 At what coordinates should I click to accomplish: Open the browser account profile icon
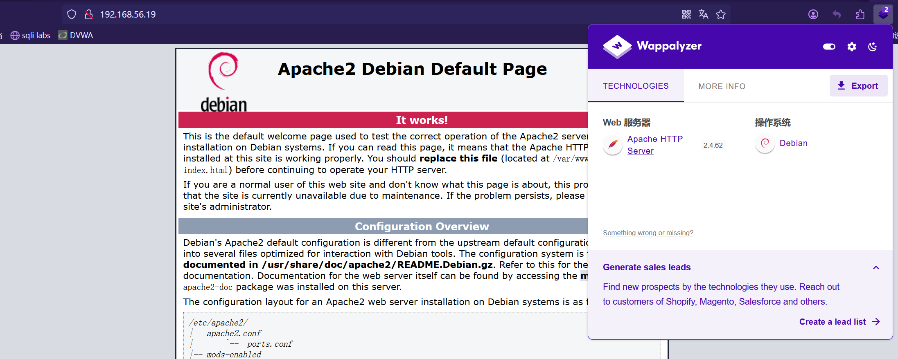pyautogui.click(x=813, y=14)
